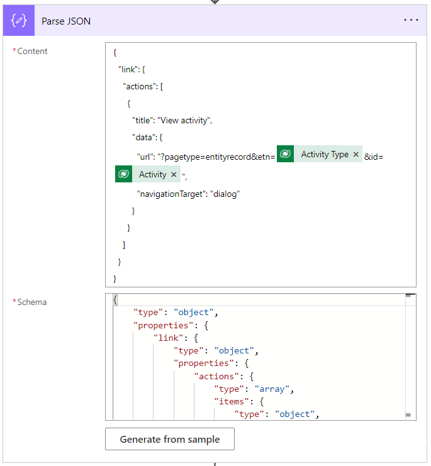Open the Parse JSON ellipsis menu
This screenshot has width=431, height=466.
tap(411, 20)
